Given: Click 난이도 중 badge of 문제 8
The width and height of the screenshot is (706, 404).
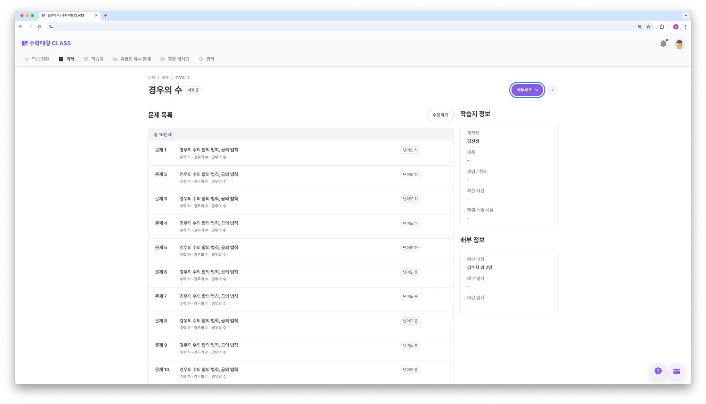Looking at the screenshot, I should pyautogui.click(x=410, y=321).
